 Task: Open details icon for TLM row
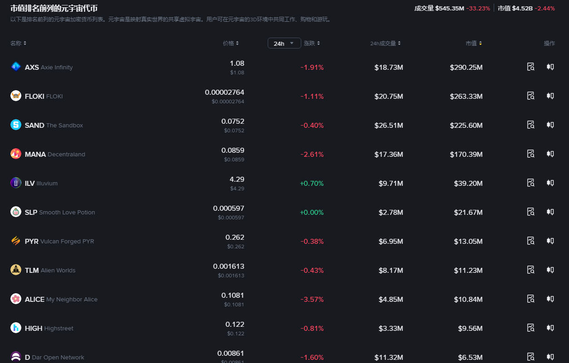click(x=531, y=270)
